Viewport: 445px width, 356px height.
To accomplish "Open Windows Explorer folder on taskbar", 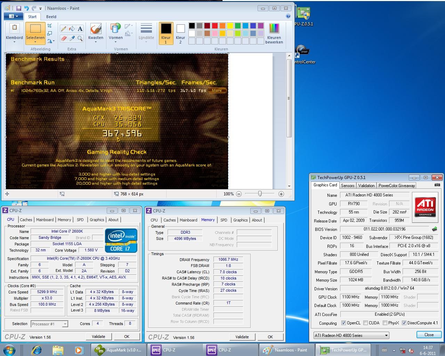I will point(58,350).
